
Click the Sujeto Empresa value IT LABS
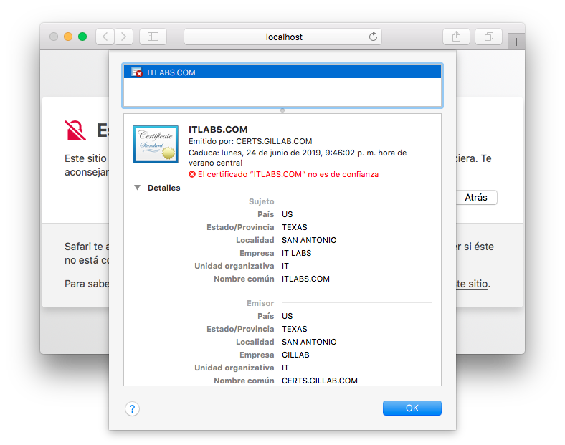tap(297, 253)
